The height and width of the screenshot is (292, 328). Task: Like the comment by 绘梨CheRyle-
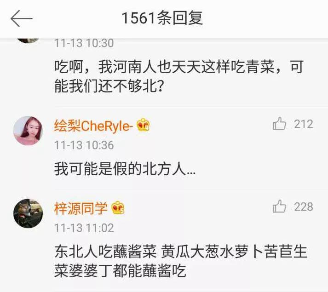coord(279,124)
